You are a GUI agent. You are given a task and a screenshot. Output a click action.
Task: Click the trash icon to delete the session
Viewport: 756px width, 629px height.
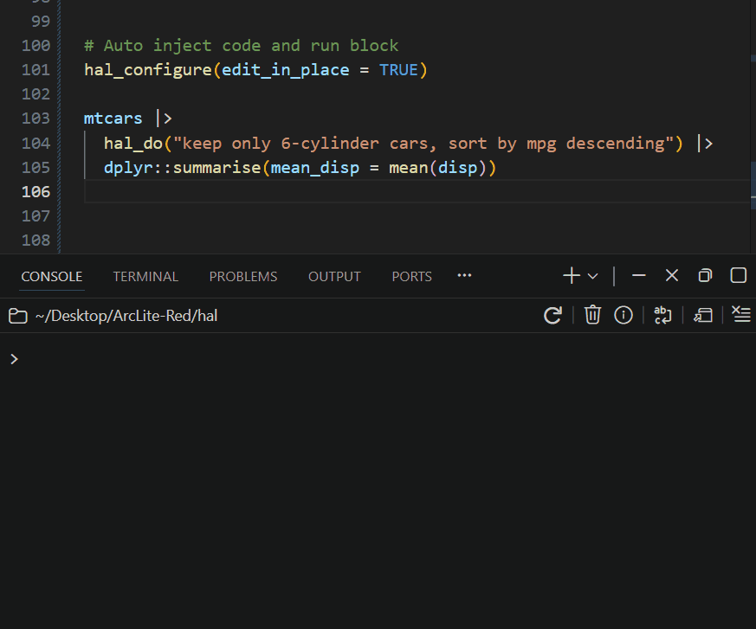[x=592, y=316]
